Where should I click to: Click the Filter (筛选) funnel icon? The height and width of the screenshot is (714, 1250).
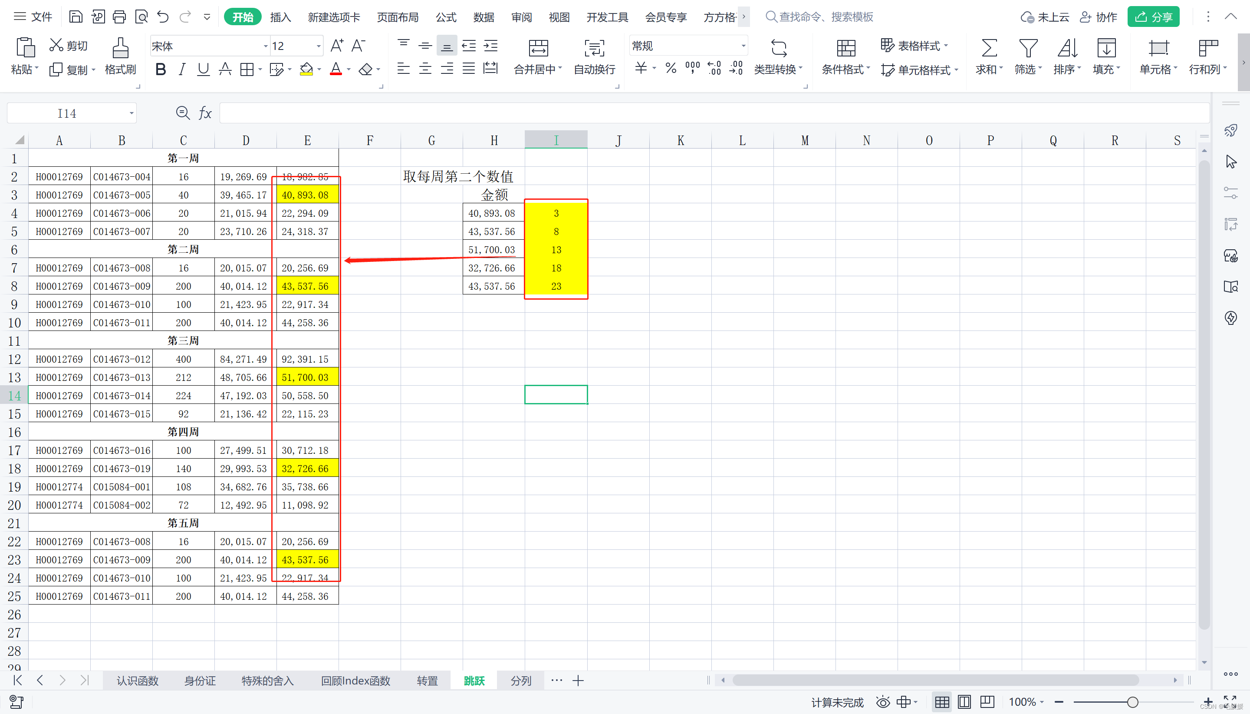click(x=1028, y=48)
